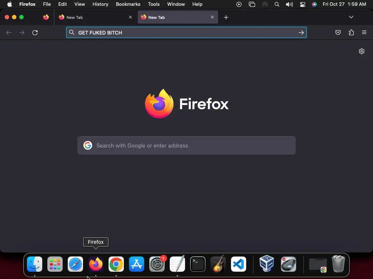Open the Extensions puzzle icon
Image resolution: width=373 pixels, height=279 pixels.
(351, 32)
